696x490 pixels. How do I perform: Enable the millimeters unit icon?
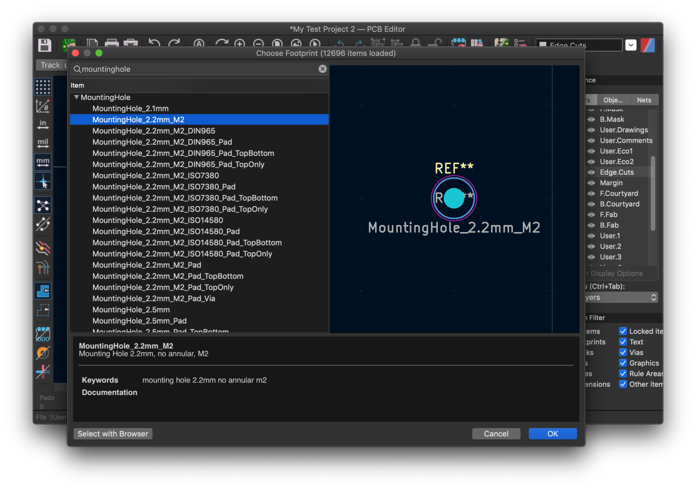(x=43, y=161)
